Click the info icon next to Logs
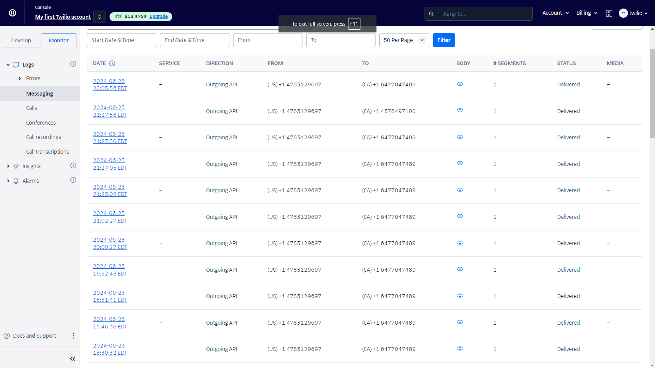655x368 pixels. click(73, 64)
